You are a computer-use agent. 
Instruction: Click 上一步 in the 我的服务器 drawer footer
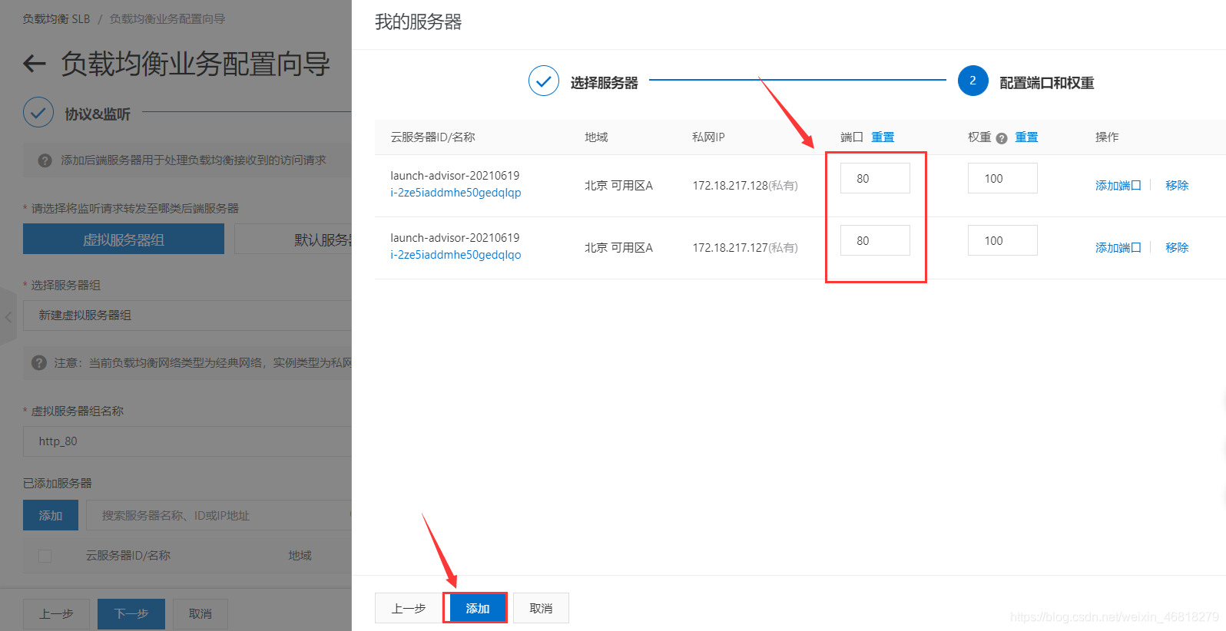(x=409, y=608)
